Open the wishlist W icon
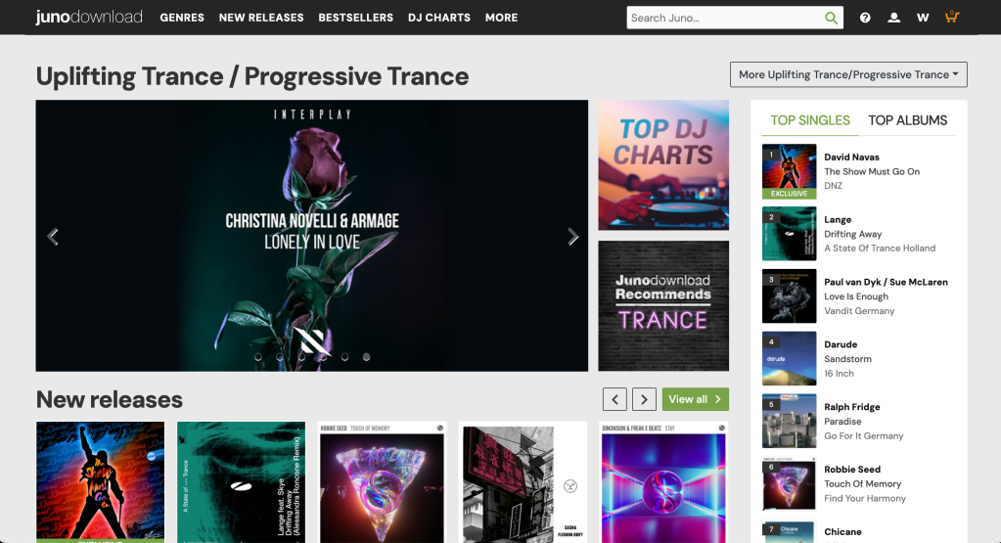Viewport: 1001px width, 543px height. click(923, 18)
